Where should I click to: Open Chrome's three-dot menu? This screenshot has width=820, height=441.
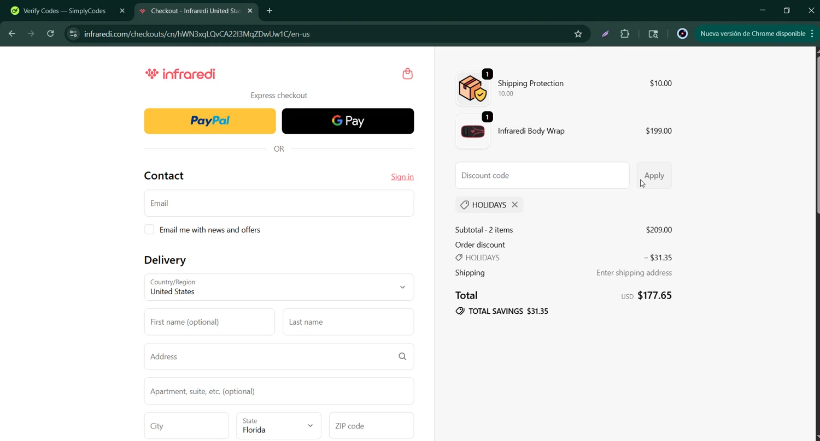pos(812,34)
